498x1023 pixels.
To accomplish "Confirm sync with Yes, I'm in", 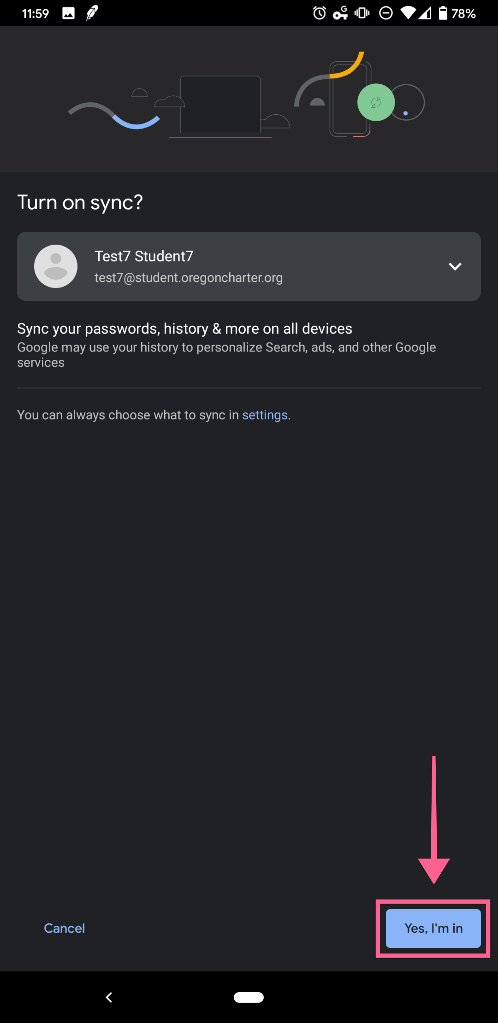I will click(433, 929).
